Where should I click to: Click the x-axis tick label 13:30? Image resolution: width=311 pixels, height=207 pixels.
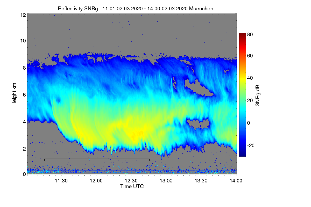point(201,181)
